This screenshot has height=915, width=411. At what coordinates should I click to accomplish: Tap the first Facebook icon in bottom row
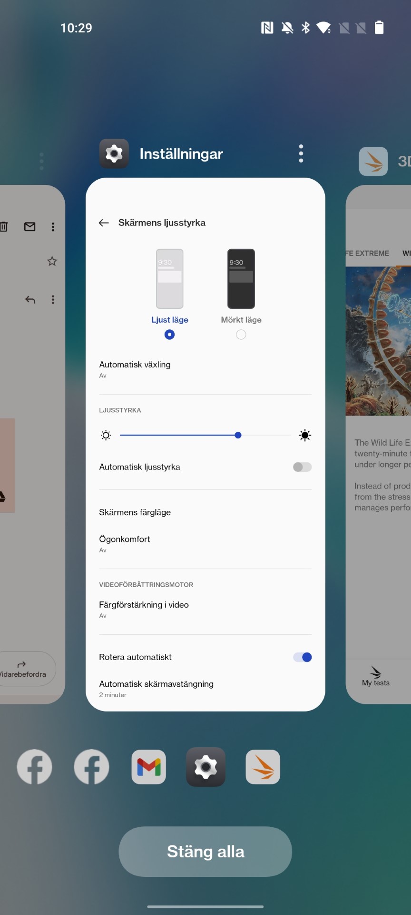[34, 767]
